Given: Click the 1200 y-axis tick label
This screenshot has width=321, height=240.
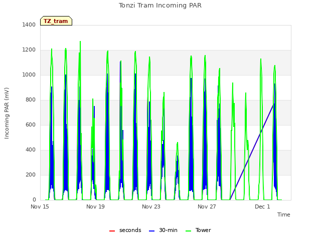Looking at the screenshot, I should 29,50.
